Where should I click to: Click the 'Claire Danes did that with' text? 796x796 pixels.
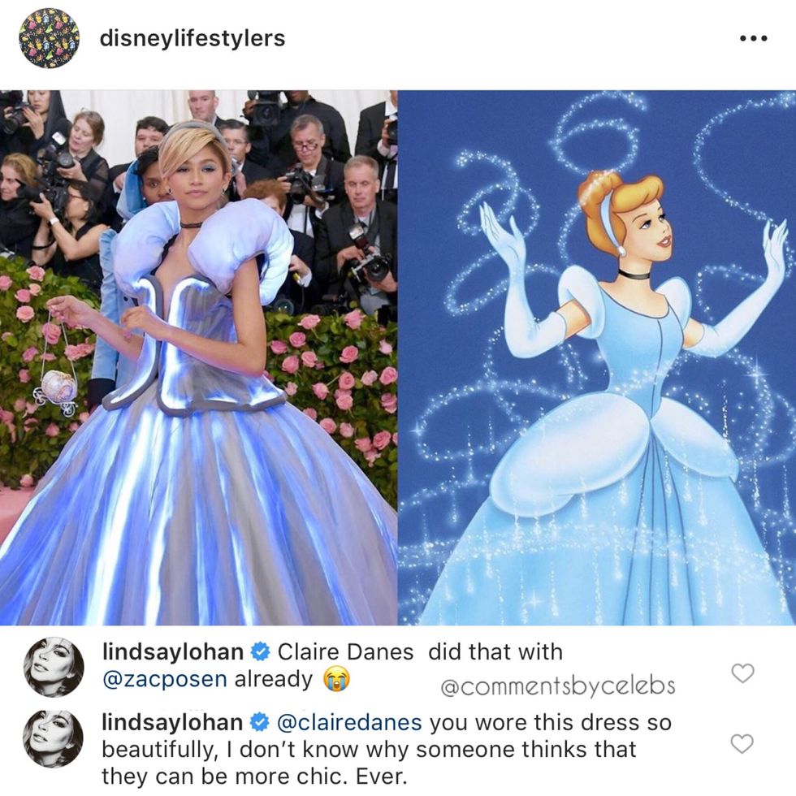click(x=421, y=651)
